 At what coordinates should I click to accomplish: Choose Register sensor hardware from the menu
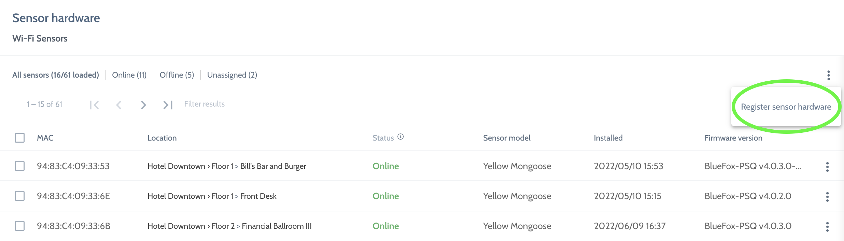point(786,107)
